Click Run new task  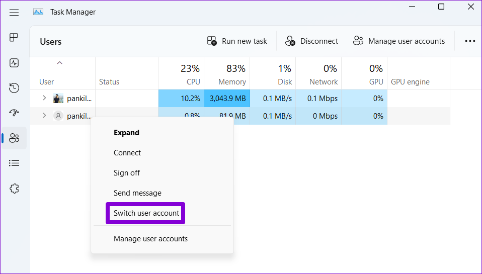[237, 41]
